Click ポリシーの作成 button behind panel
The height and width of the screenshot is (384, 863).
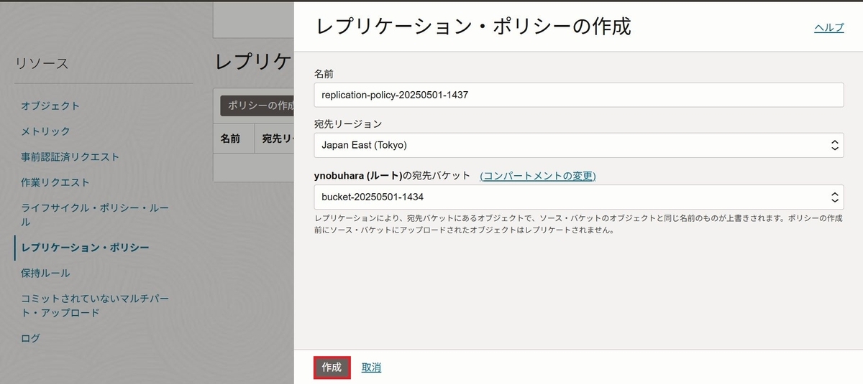tap(257, 106)
